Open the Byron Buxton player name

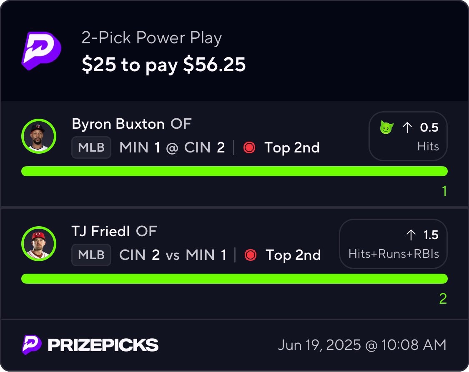pyautogui.click(x=118, y=124)
